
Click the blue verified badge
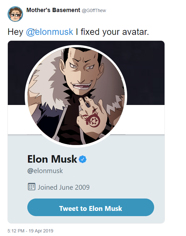click(x=83, y=159)
